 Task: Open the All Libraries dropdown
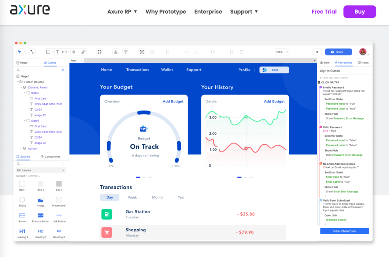click(x=40, y=170)
